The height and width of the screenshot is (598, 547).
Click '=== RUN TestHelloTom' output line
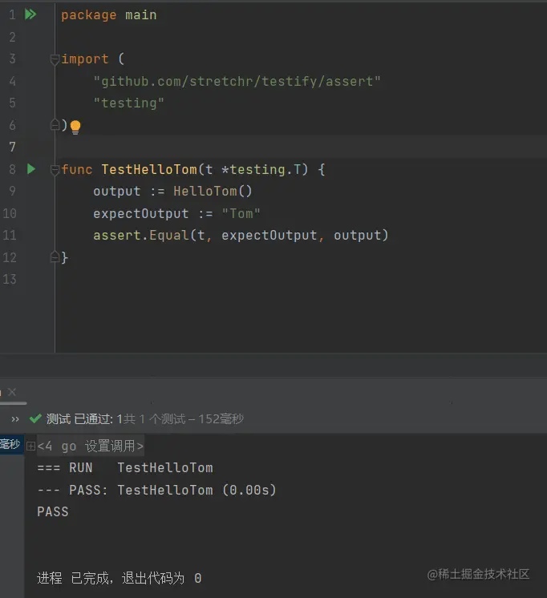tap(125, 467)
